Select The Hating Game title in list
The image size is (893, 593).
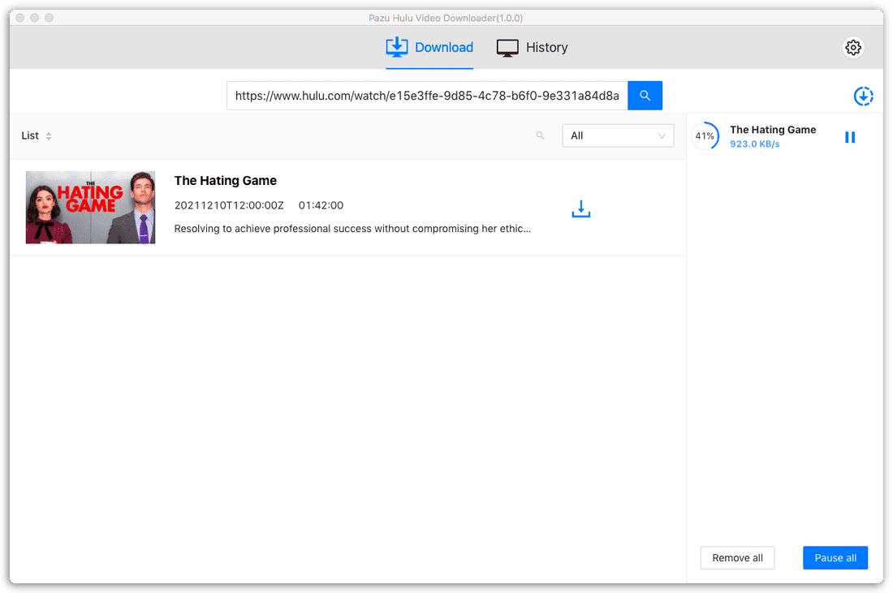pyautogui.click(x=226, y=180)
